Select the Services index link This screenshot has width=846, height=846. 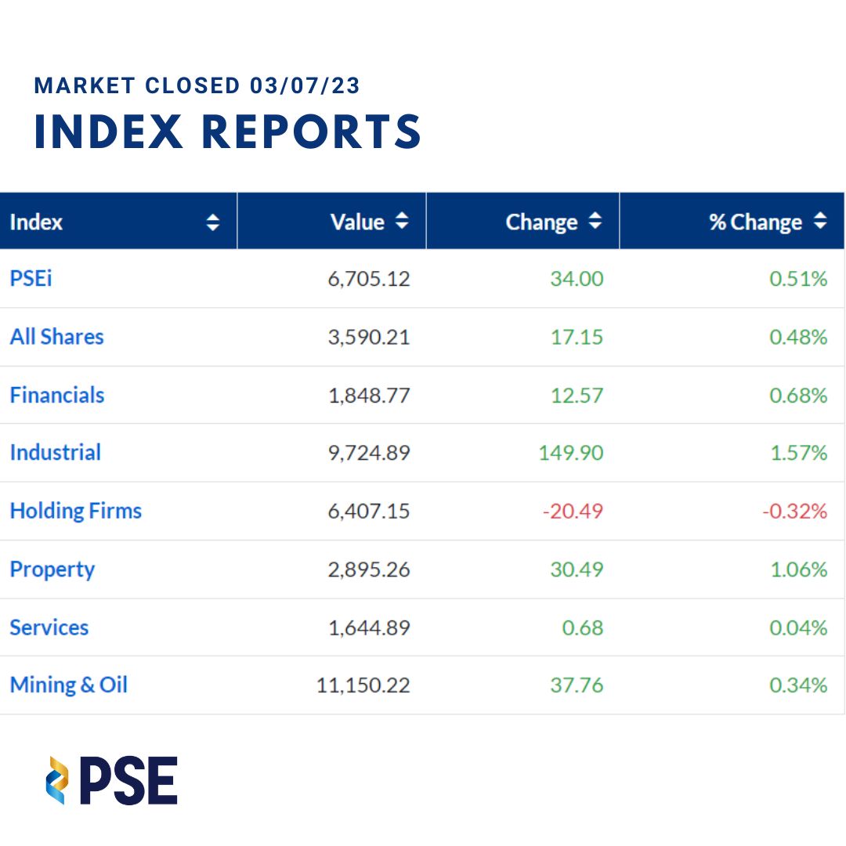[x=49, y=627]
